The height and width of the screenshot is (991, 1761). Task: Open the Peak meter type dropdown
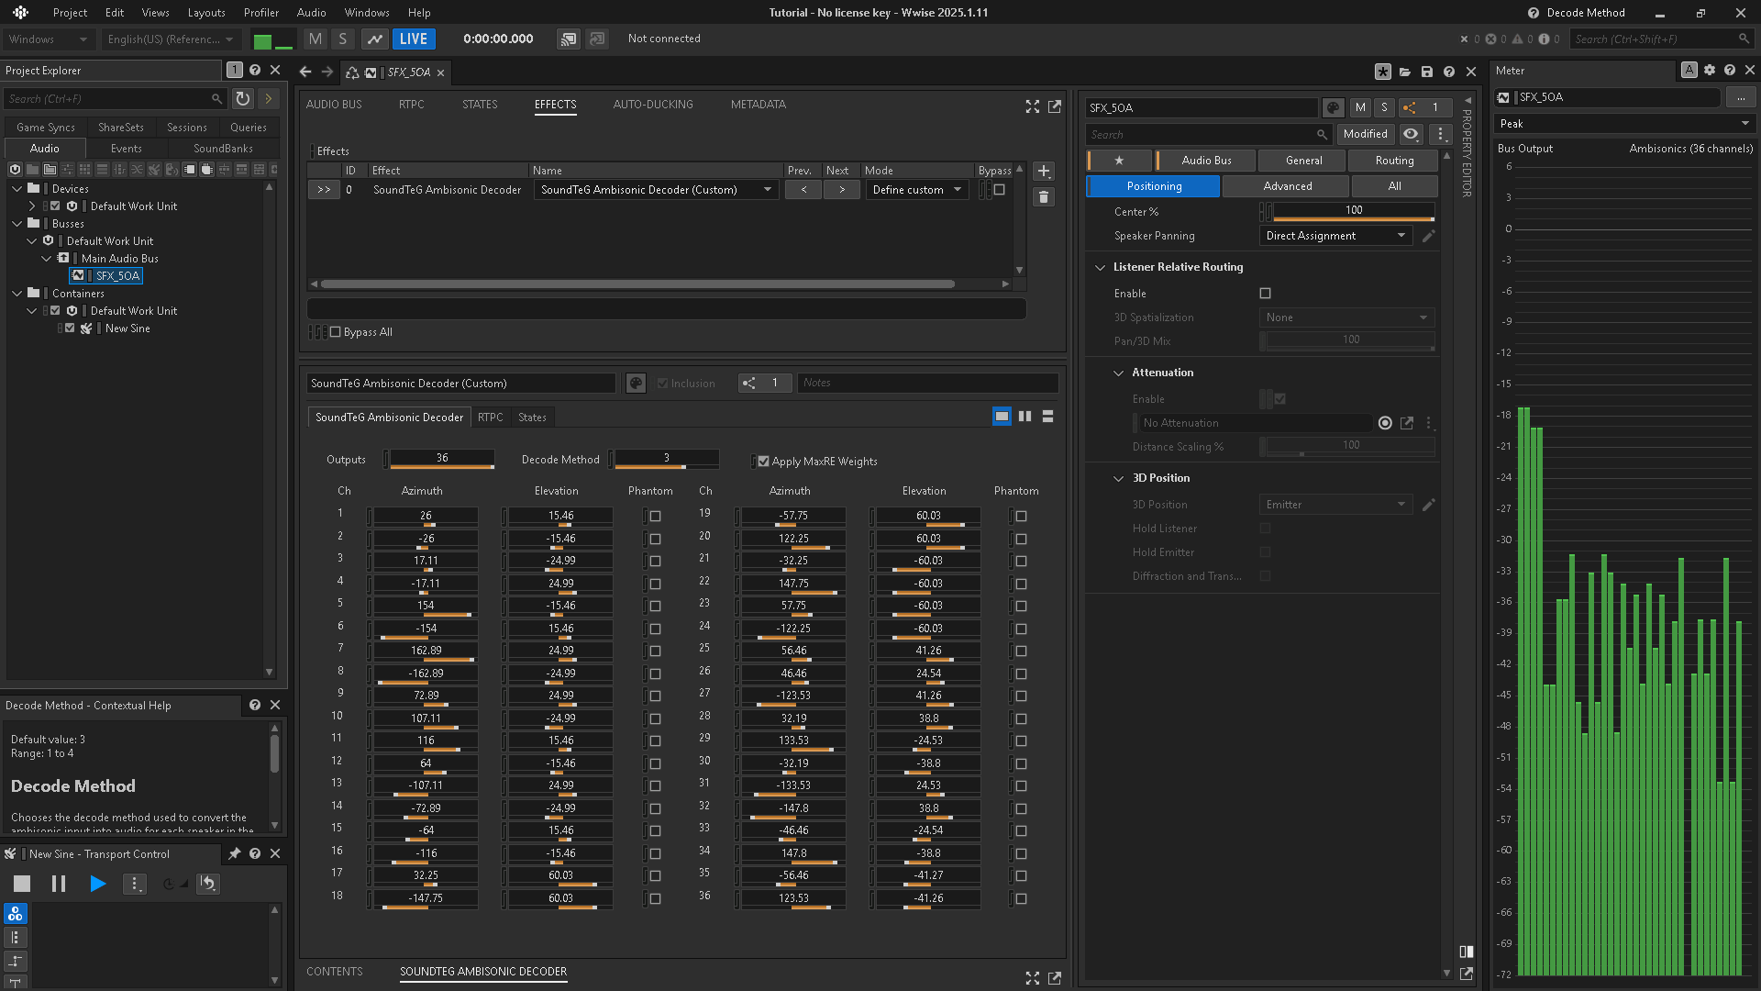click(x=1623, y=124)
